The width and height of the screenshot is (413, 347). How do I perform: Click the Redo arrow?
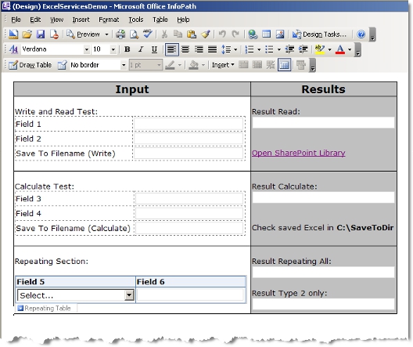[235, 34]
